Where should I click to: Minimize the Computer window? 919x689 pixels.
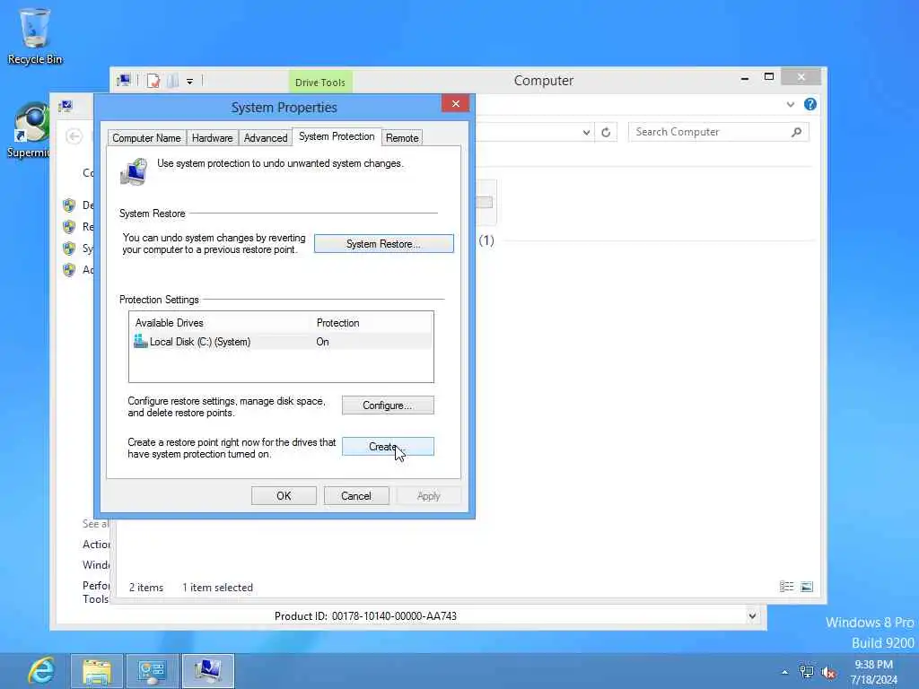tap(744, 78)
